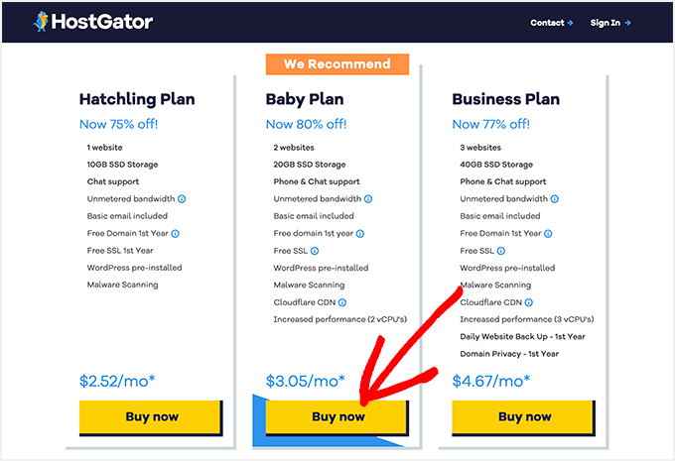
Task: Show Baby Plan unmetered bandwidth info
Action: pos(368,199)
